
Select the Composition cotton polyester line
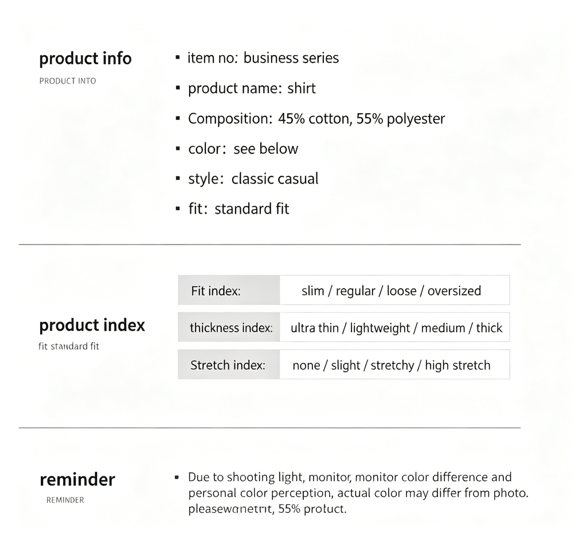coord(316,119)
